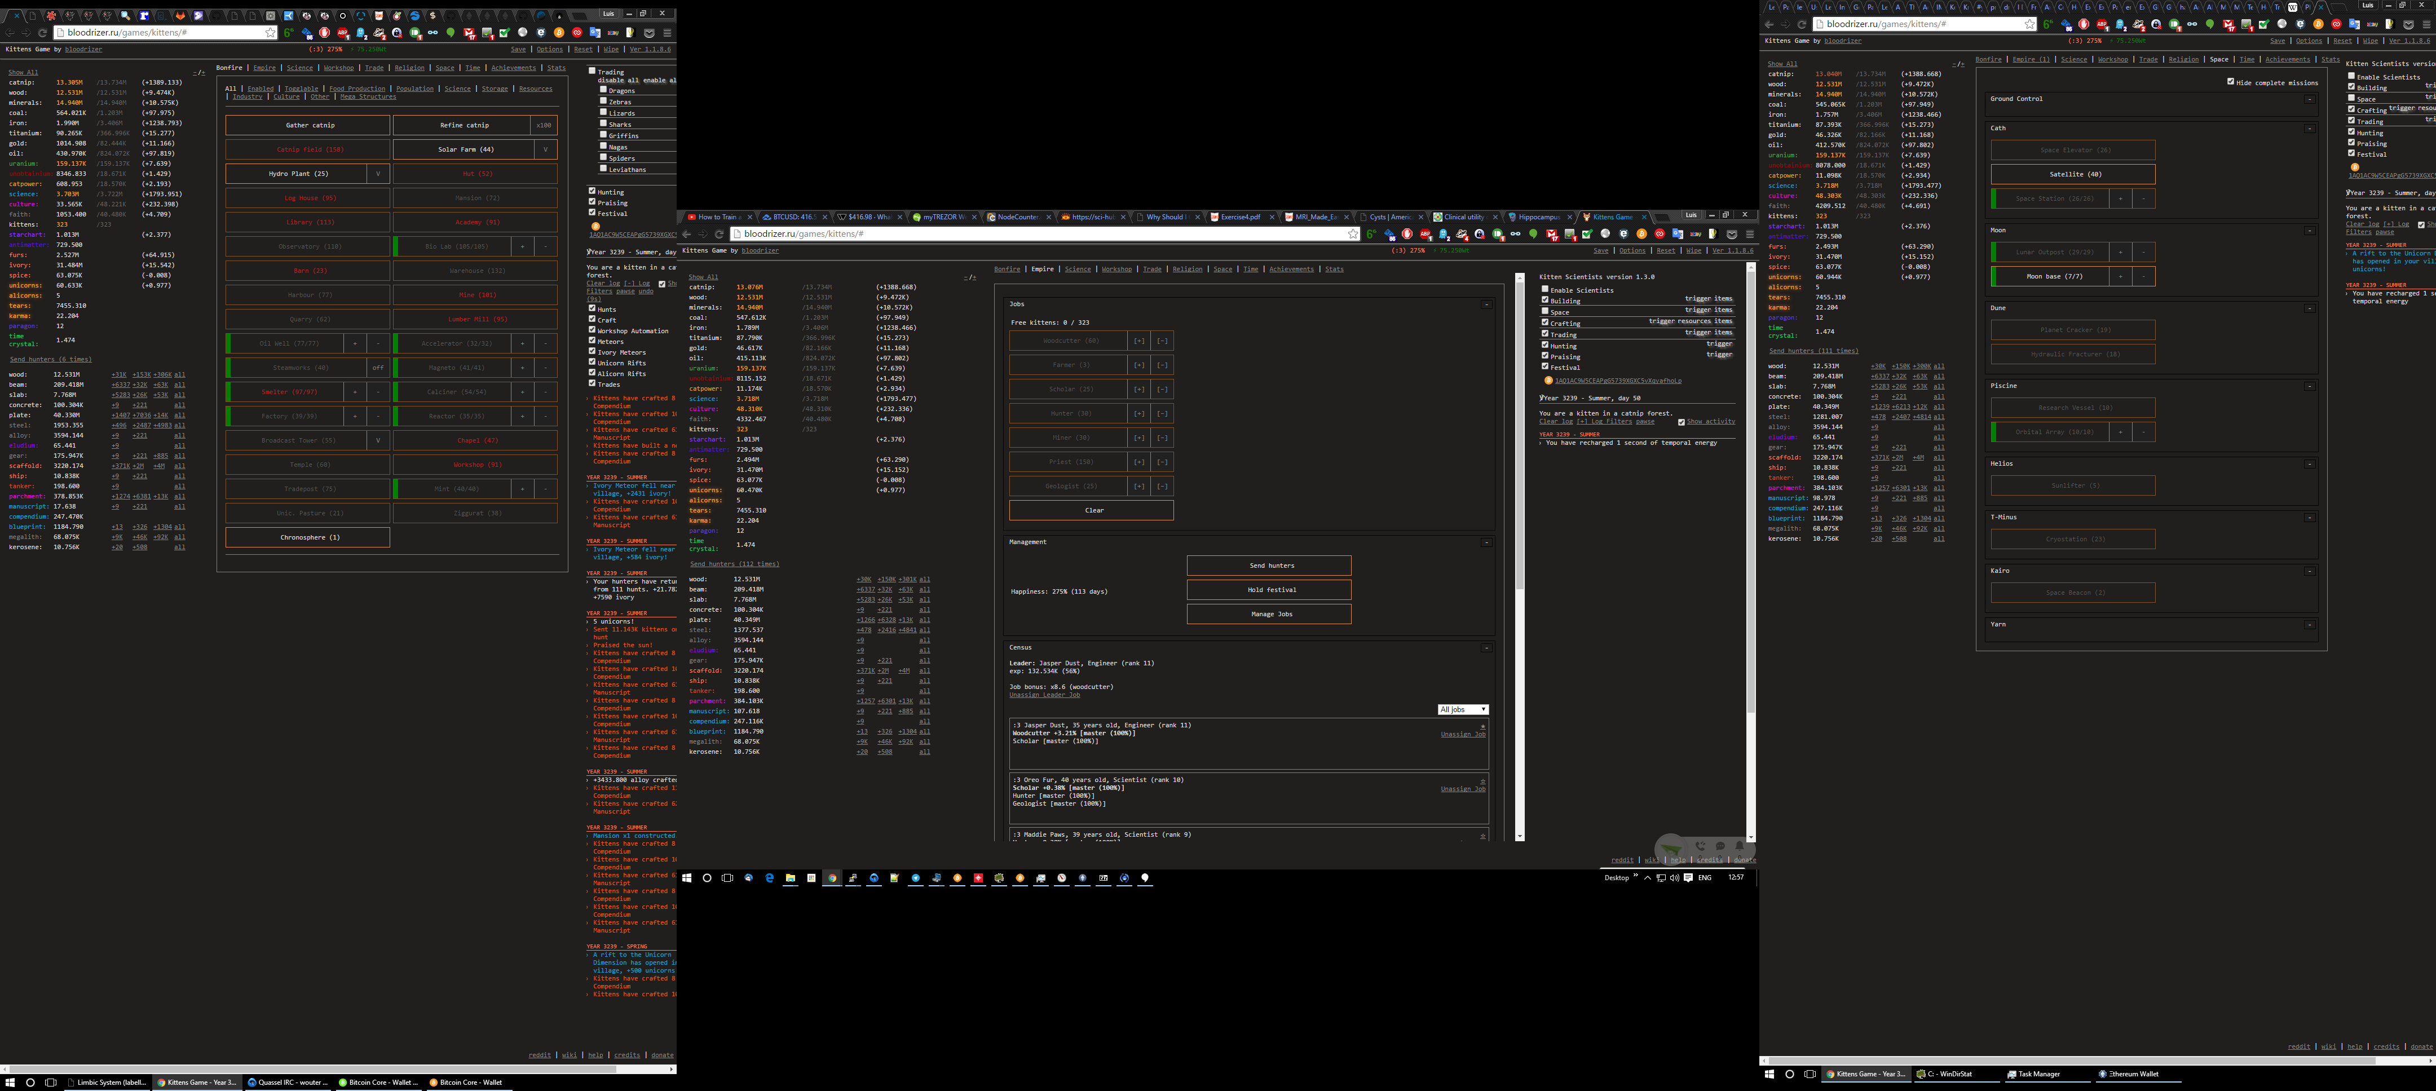Uncheck Hide complete missions checkbox
2436x1091 pixels.
[x=2231, y=81]
